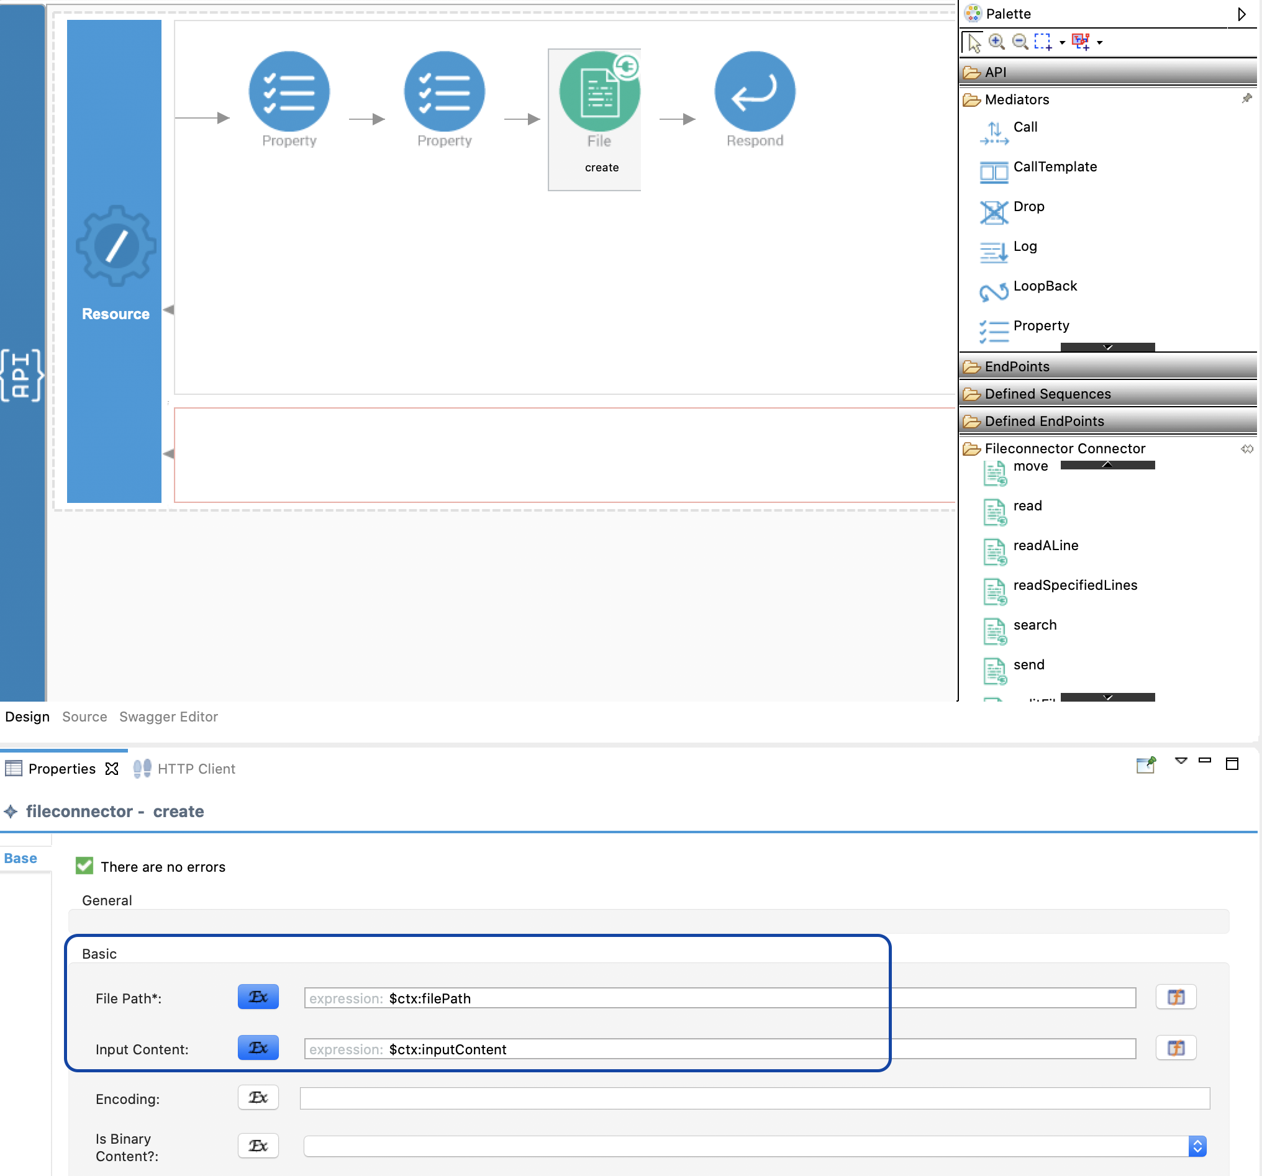Pick the read operation from palette
The width and height of the screenshot is (1262, 1176).
coord(1012,511)
